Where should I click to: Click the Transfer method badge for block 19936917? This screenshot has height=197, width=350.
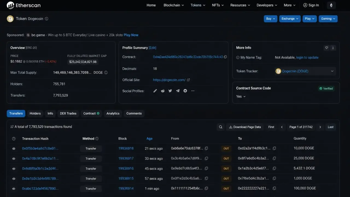point(91,159)
